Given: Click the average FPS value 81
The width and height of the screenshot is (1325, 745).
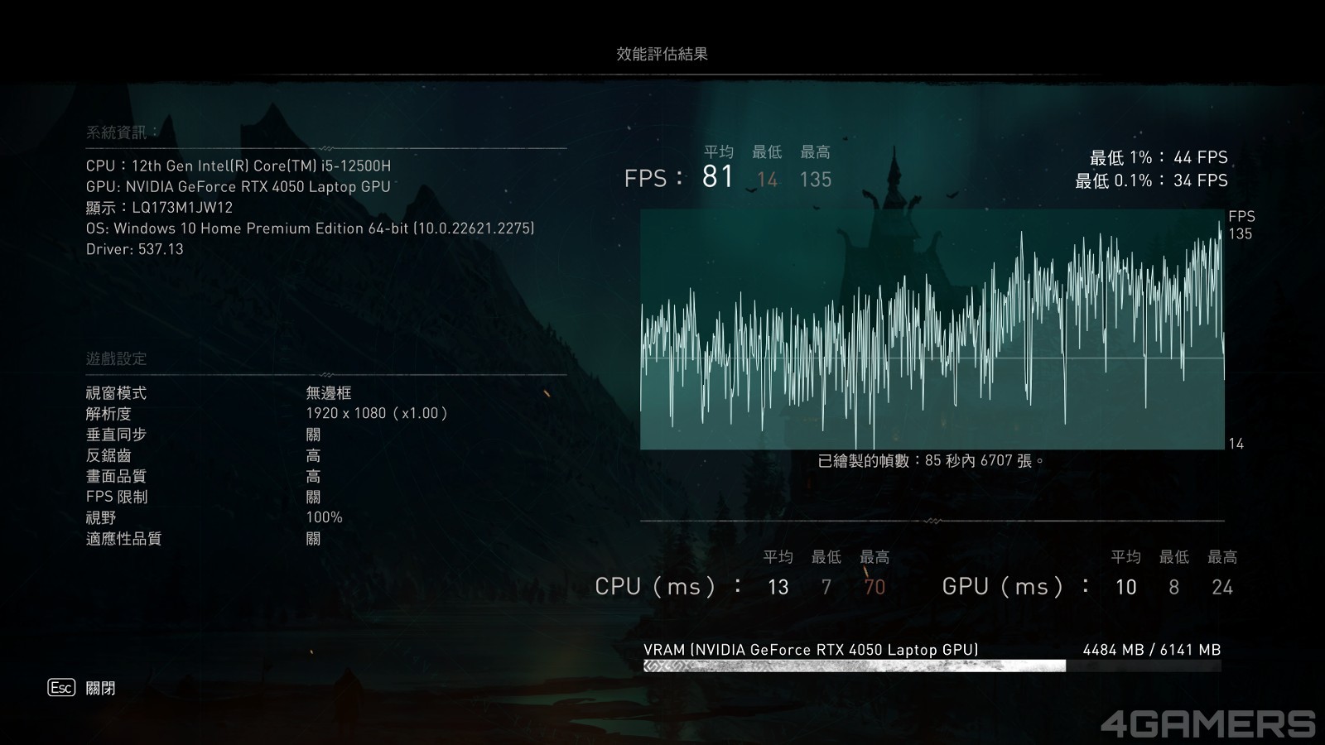Looking at the screenshot, I should click(718, 176).
